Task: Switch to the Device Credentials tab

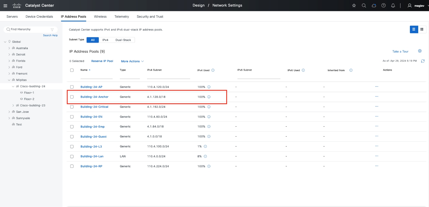Action: pos(39,17)
